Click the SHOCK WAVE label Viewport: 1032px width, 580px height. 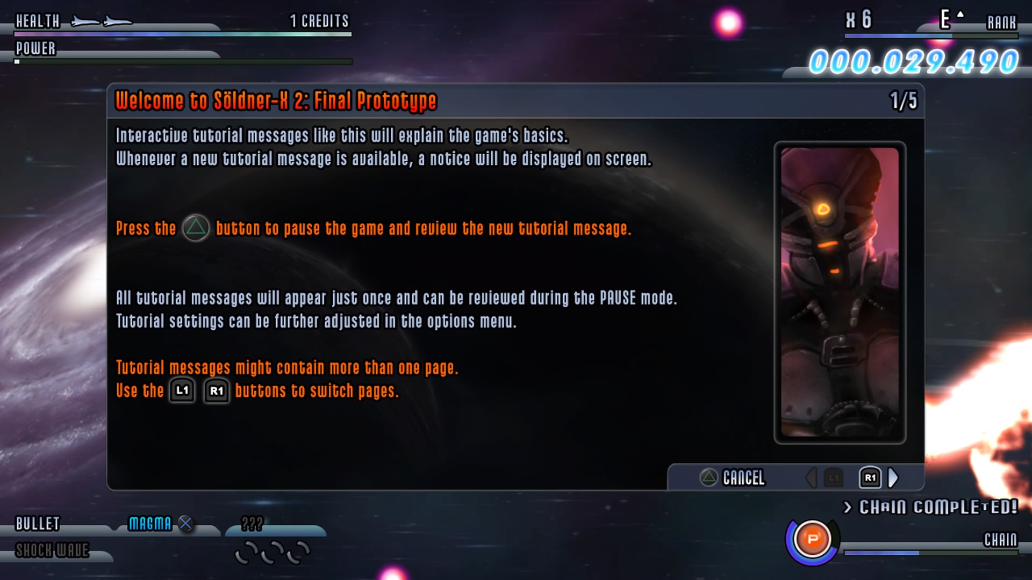point(52,550)
